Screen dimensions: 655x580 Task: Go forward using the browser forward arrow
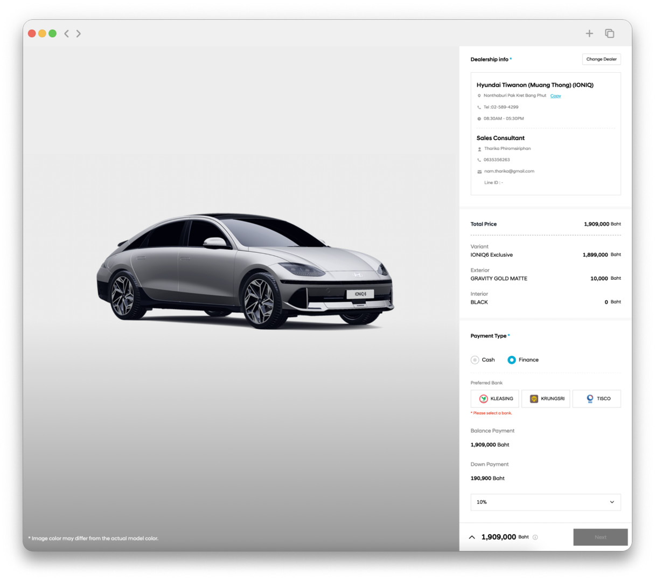pos(79,33)
